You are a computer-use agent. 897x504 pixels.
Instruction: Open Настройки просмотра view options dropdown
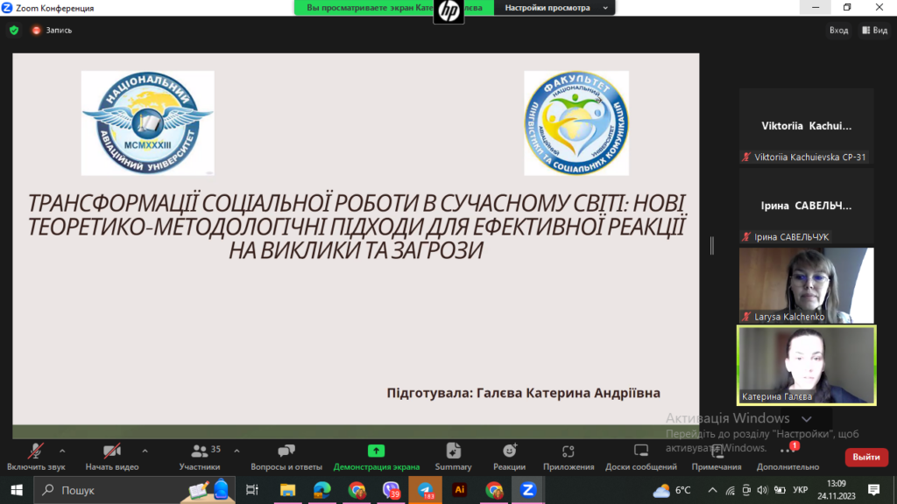tap(555, 8)
